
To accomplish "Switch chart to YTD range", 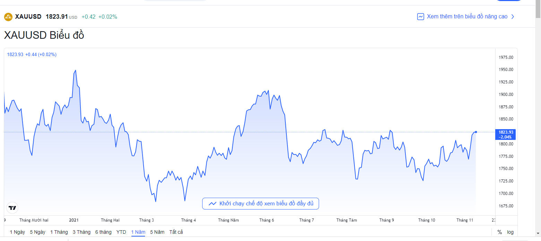I will click(x=121, y=232).
